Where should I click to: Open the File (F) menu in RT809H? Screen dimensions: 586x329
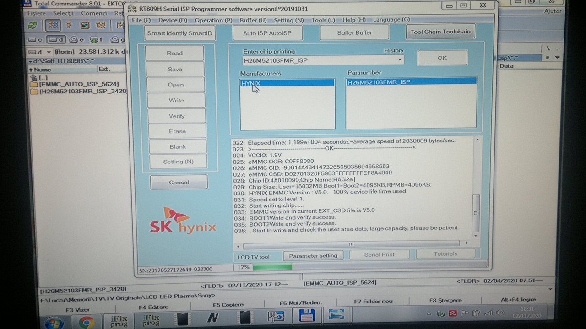(141, 20)
